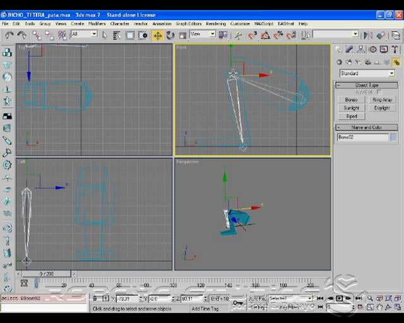Select the Geometry create category icon

pos(340,62)
